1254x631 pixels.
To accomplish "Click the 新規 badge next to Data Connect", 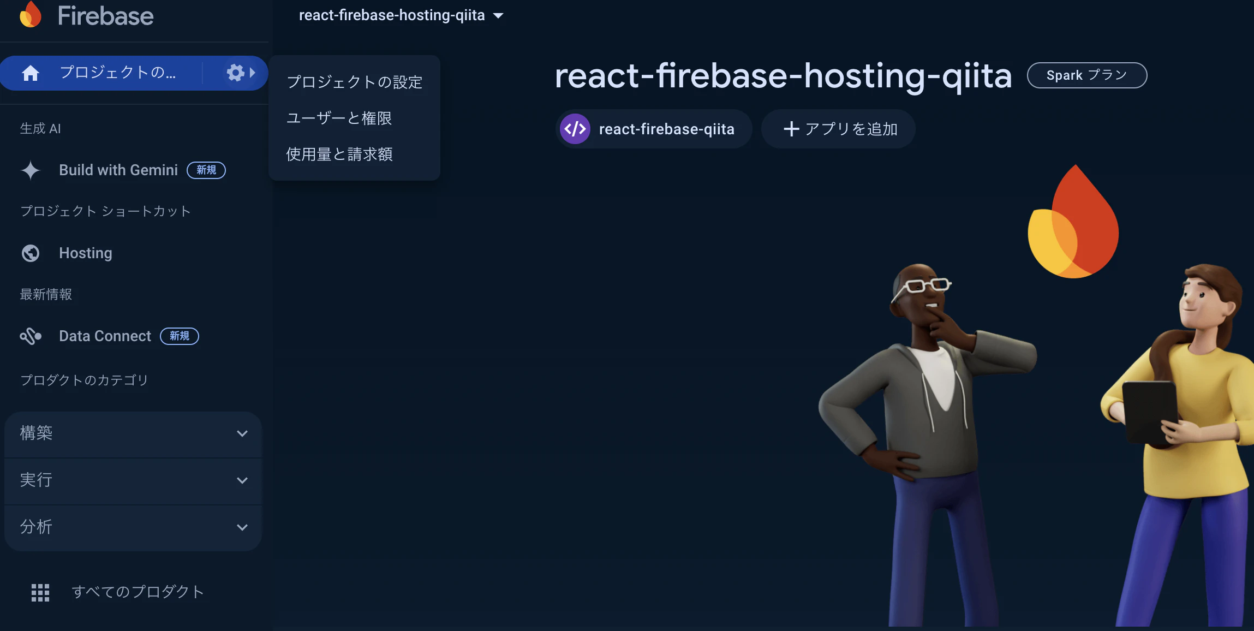I will pyautogui.click(x=180, y=336).
